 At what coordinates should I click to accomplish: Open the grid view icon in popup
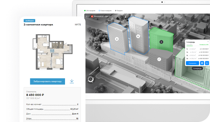[x=202, y=63]
